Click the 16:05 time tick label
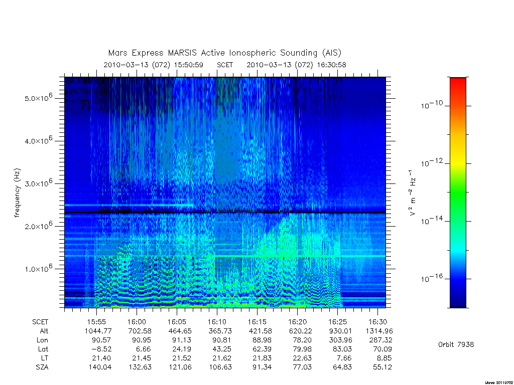The image size is (514, 385). [x=177, y=322]
